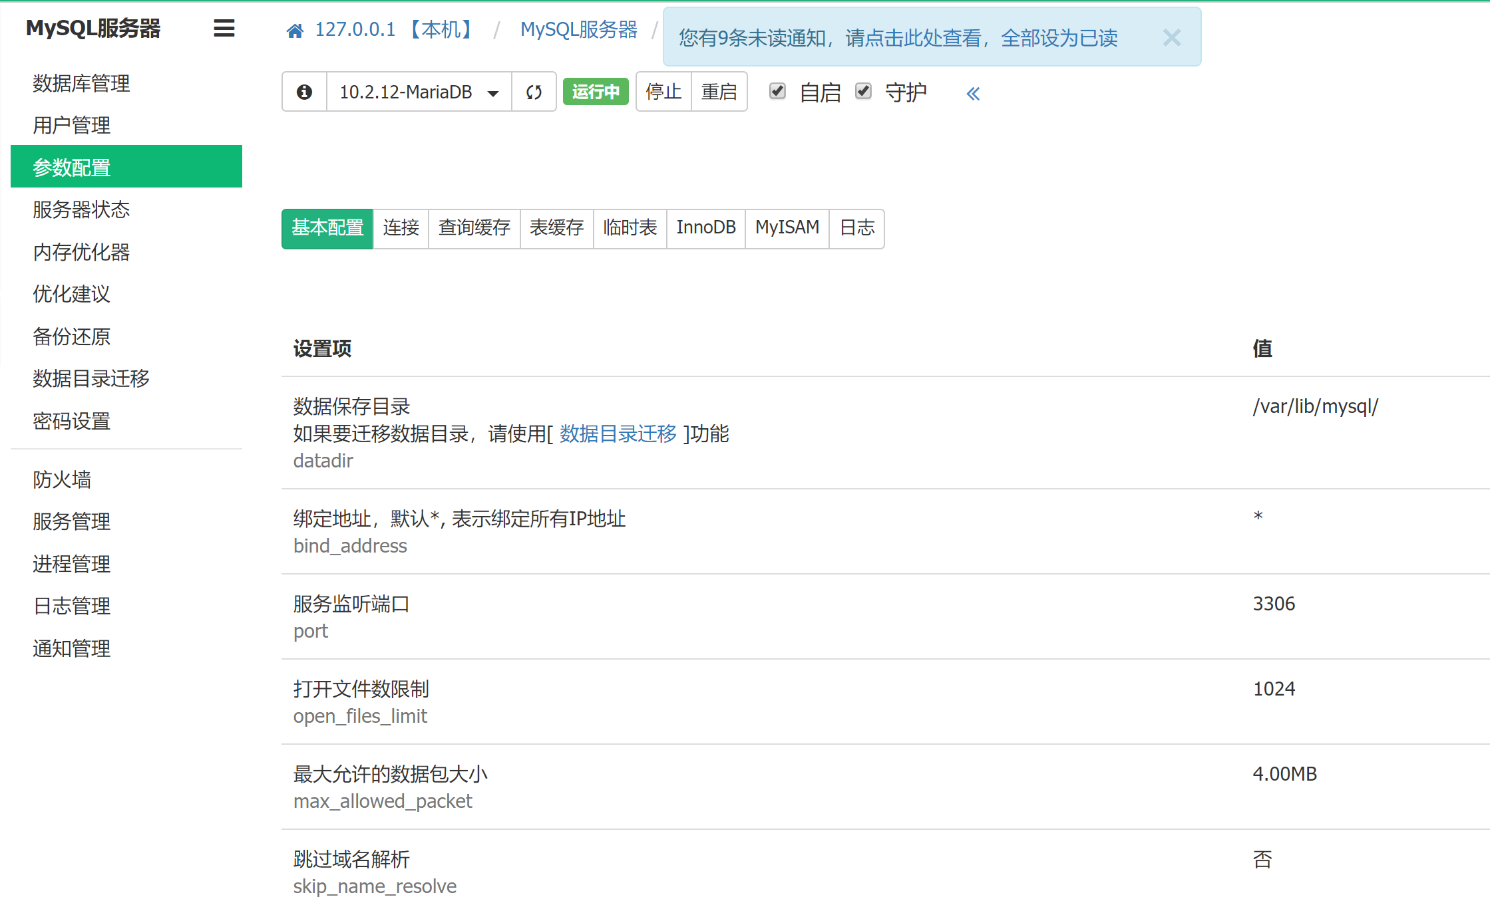
Task: Click the refresh status icon
Action: coord(534,92)
